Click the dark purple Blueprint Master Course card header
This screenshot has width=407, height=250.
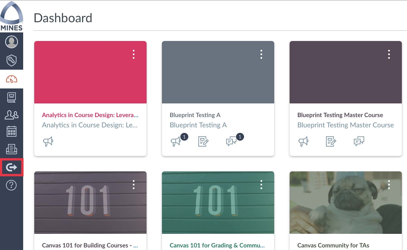click(346, 72)
